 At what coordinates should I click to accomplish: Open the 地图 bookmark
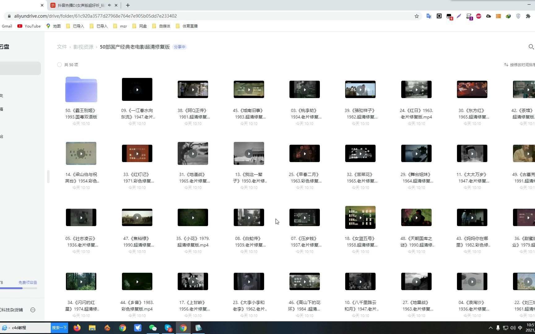[54, 26]
